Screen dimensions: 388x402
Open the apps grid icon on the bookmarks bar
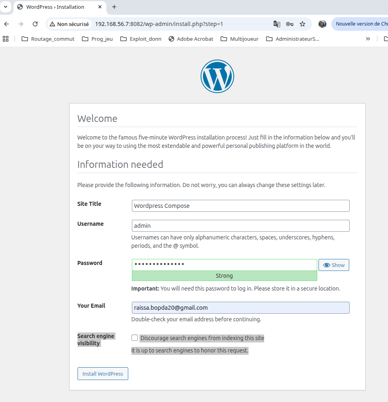coord(5,38)
